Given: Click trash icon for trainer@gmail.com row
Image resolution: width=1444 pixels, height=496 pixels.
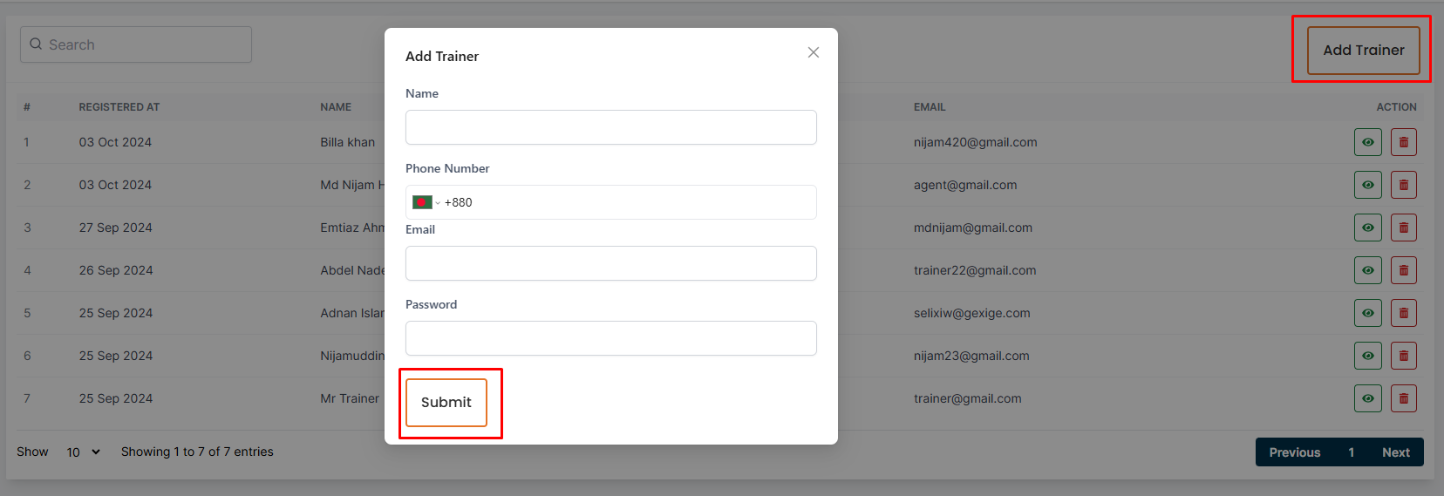Looking at the screenshot, I should click(x=1403, y=398).
